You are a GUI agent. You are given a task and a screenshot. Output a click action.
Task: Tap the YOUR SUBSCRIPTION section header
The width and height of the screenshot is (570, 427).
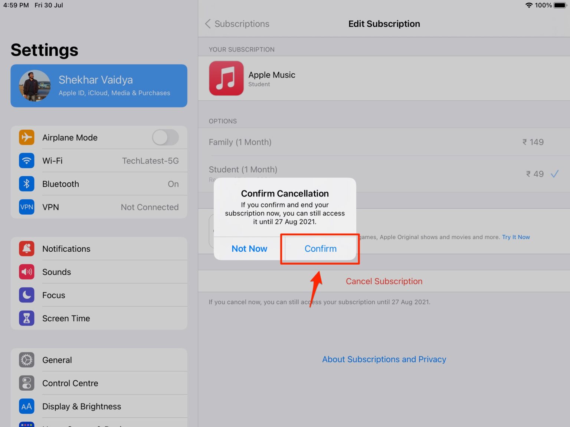coord(242,49)
